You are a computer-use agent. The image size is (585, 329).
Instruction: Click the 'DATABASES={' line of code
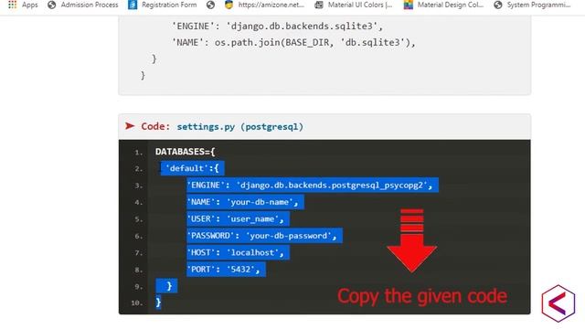(185, 152)
